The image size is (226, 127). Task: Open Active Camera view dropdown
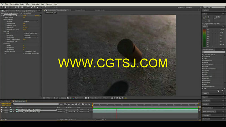click(x=96, y=98)
